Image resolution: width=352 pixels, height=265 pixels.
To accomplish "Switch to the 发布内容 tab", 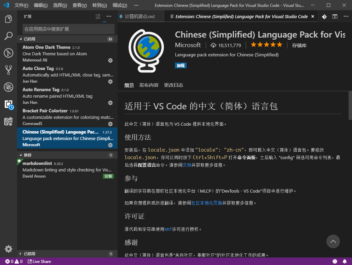I will click(x=149, y=85).
